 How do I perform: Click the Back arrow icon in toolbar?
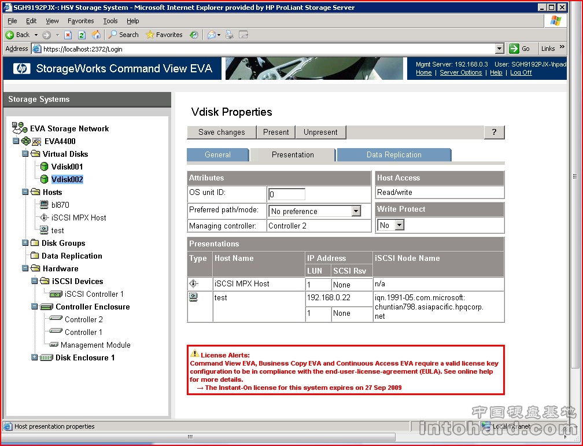(x=10, y=35)
